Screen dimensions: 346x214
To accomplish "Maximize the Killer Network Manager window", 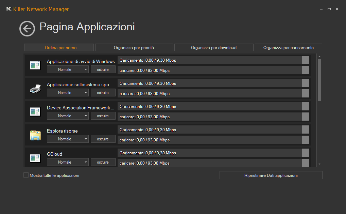I will click(x=329, y=9).
